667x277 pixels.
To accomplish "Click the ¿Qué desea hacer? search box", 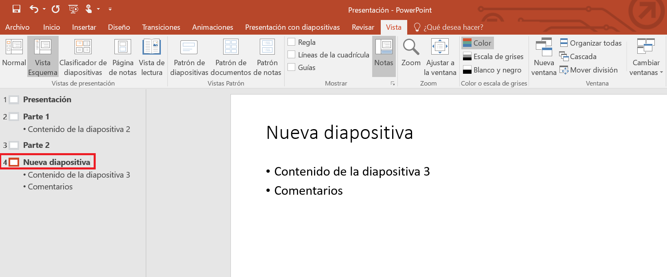I will pyautogui.click(x=449, y=27).
